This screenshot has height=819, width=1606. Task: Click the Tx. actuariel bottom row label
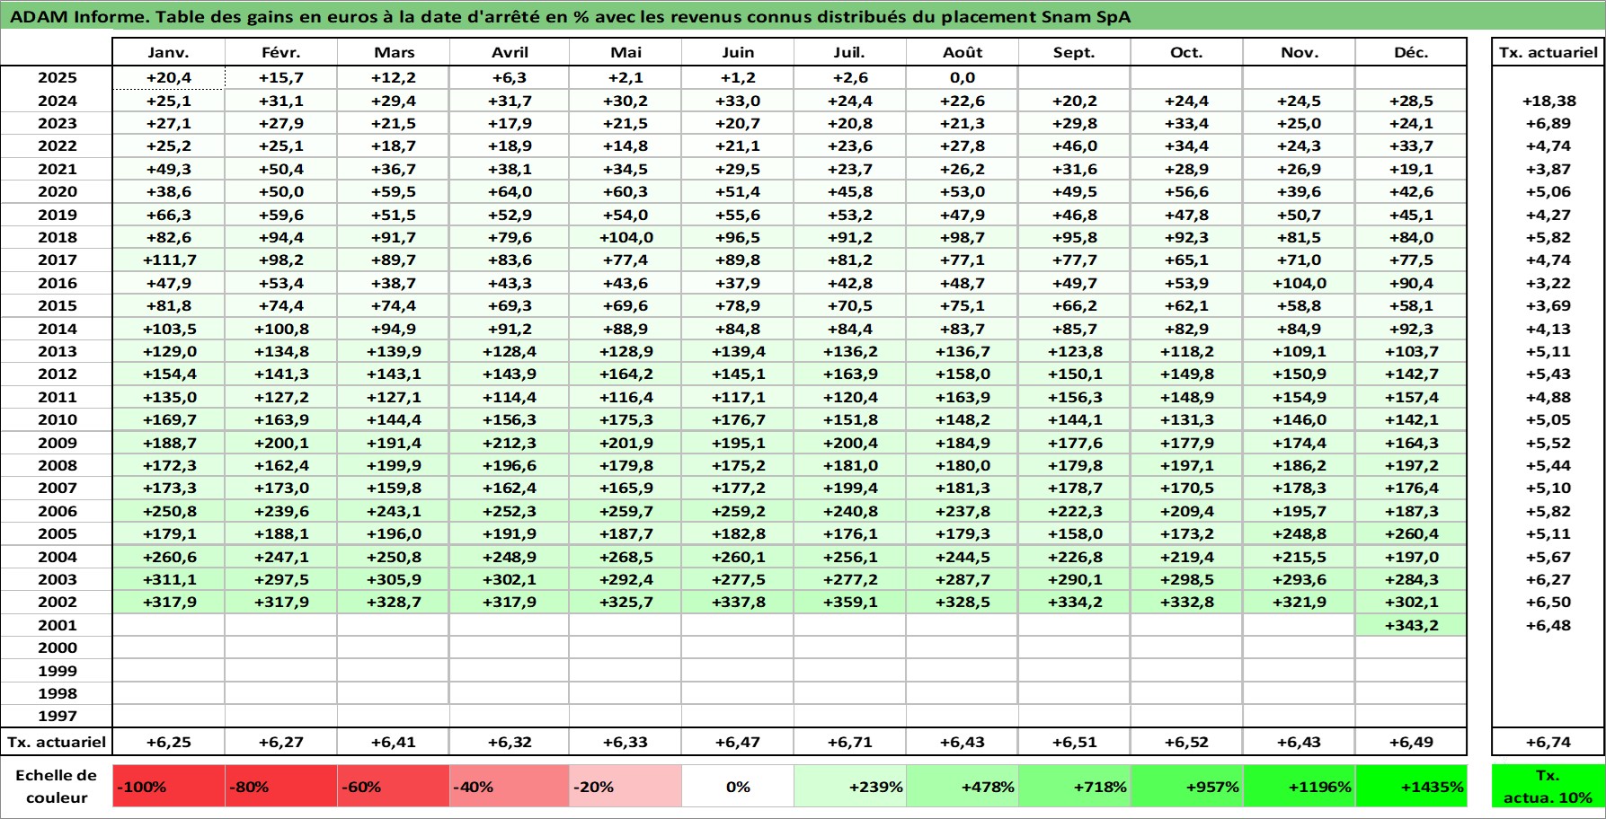(57, 742)
